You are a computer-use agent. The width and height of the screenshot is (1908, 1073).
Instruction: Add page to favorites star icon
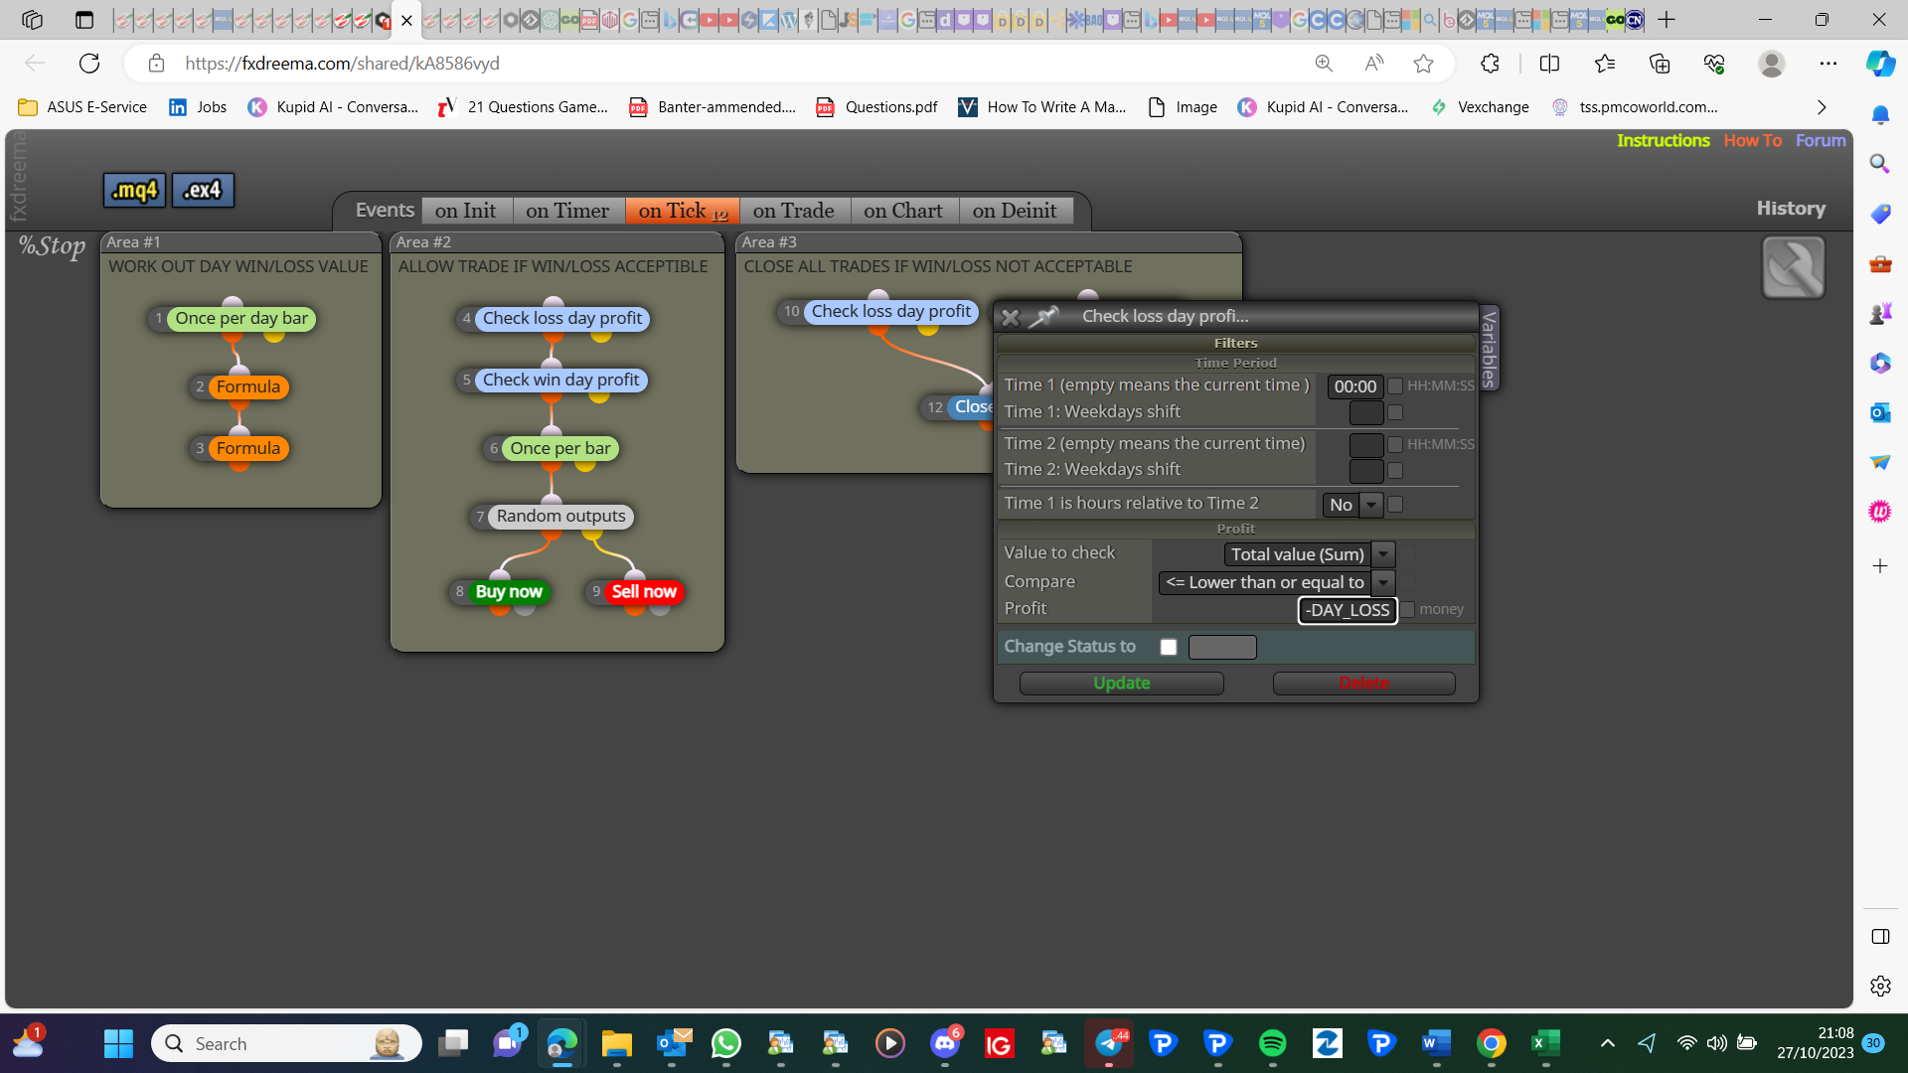point(1423,64)
